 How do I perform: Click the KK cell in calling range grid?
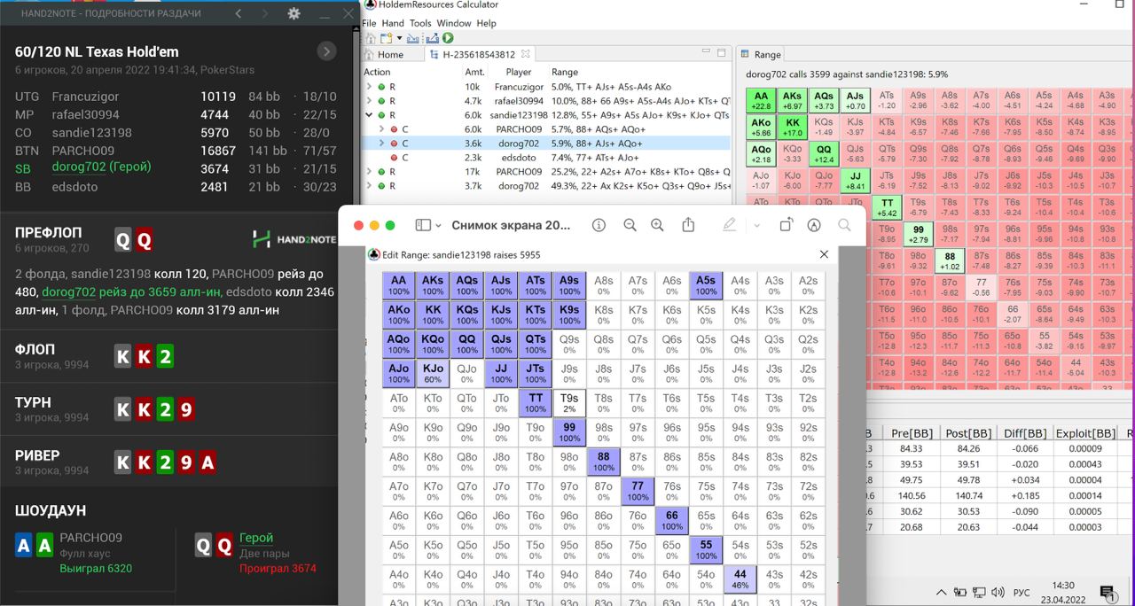coord(793,128)
